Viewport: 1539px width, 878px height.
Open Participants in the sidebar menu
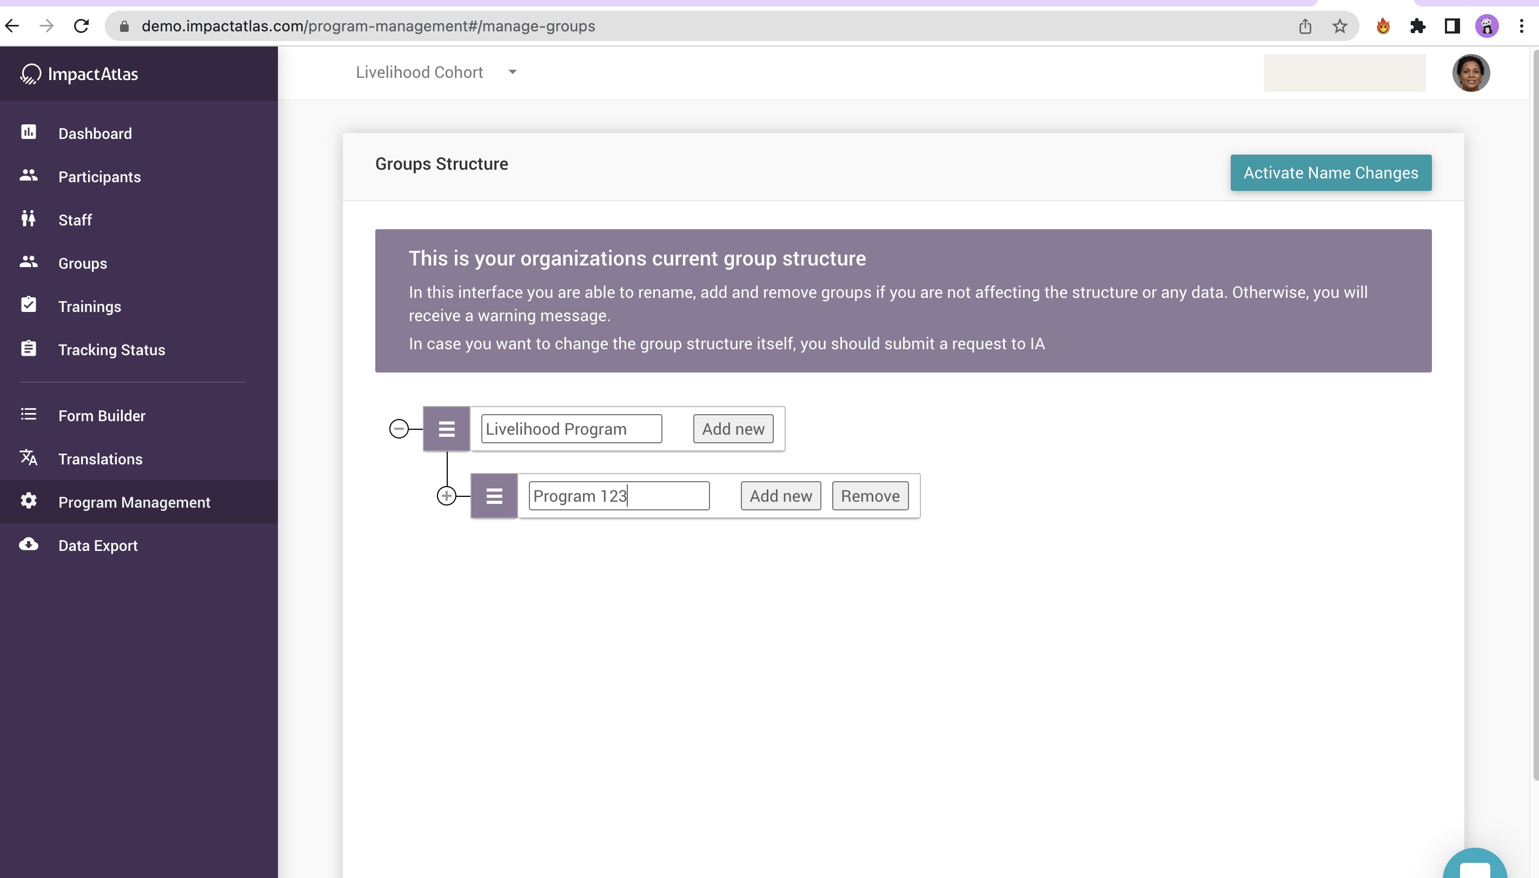click(x=99, y=177)
